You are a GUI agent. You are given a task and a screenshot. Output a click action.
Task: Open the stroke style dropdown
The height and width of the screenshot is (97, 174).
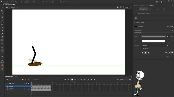tap(167, 36)
